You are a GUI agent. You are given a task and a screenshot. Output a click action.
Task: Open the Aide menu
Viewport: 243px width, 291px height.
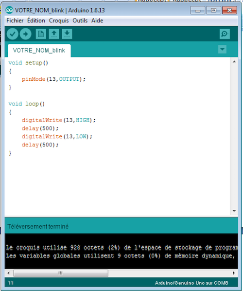point(97,20)
